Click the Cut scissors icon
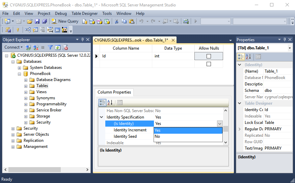This screenshot has width=295, height=183. point(116,21)
